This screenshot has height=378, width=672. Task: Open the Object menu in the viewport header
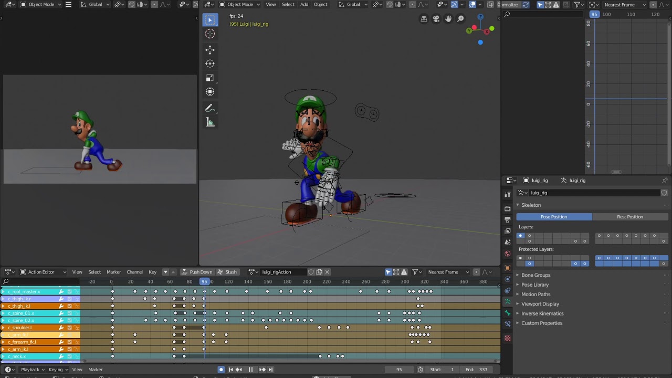pos(321,4)
